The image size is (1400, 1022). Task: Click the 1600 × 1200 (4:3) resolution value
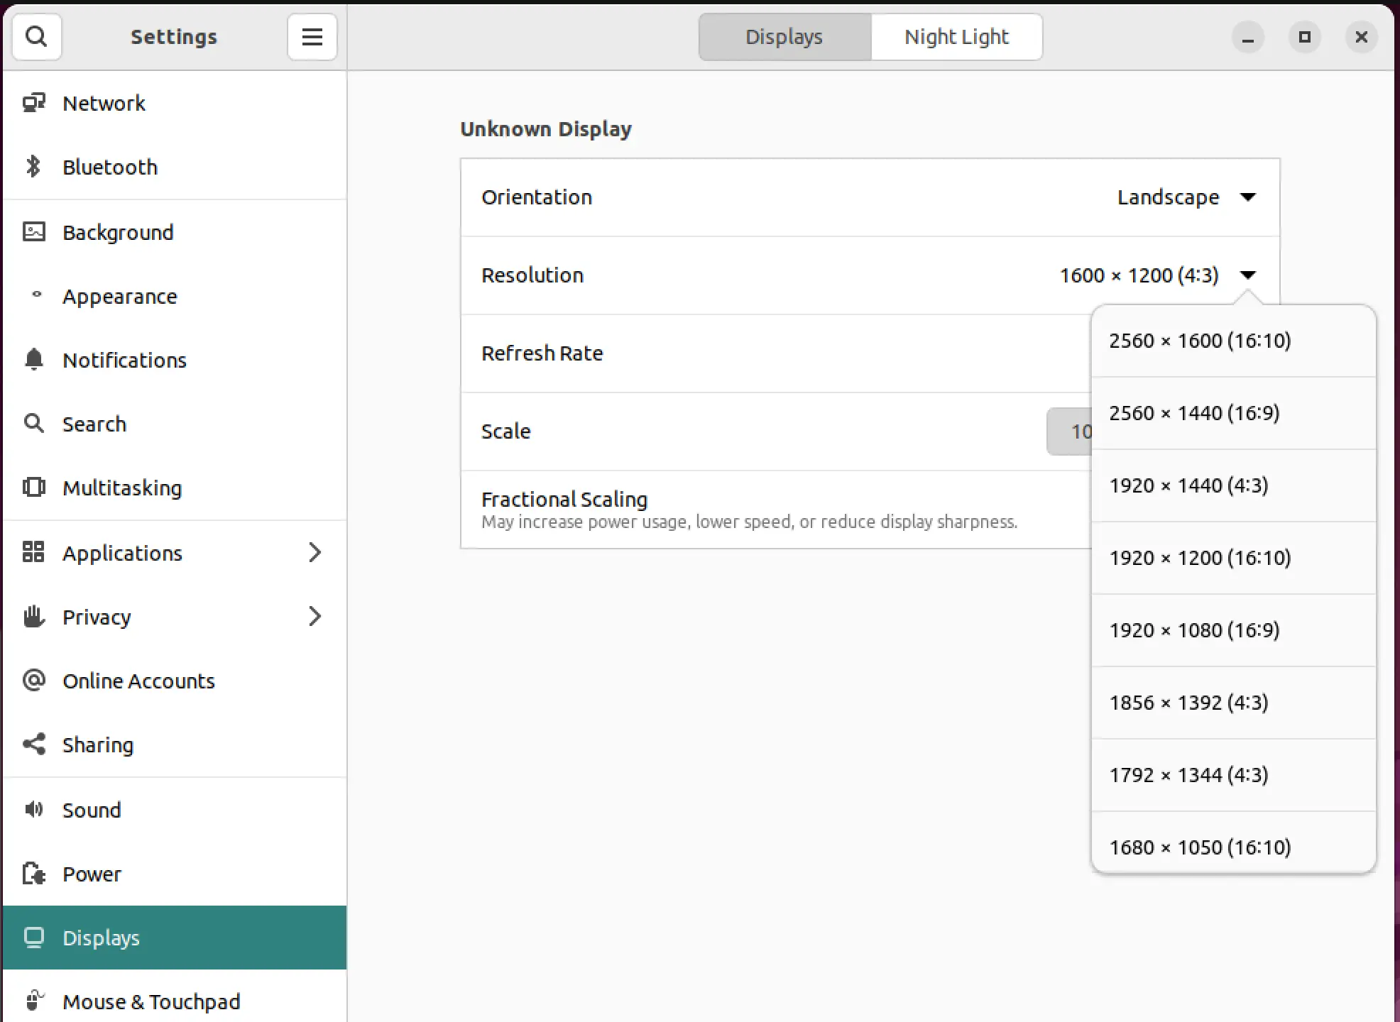(x=1139, y=275)
